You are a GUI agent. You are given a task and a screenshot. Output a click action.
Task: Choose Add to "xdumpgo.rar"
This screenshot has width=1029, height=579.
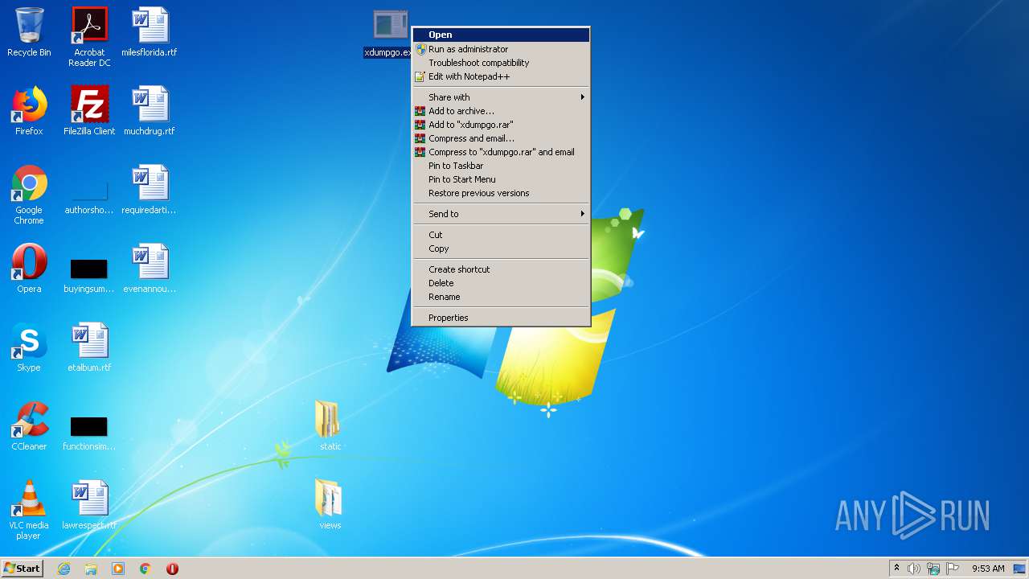[x=502, y=125]
